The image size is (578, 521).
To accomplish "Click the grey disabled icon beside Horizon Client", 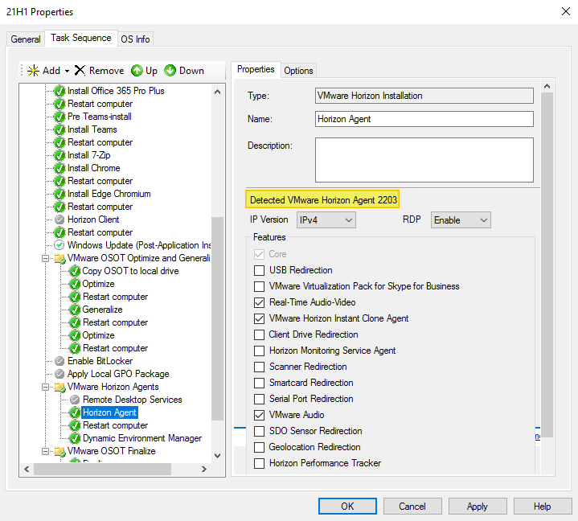I will [59, 219].
